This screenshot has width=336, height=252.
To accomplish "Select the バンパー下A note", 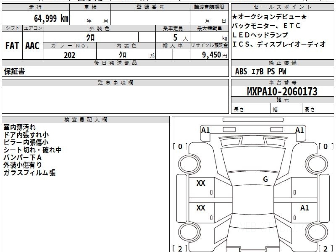I will [22, 158].
